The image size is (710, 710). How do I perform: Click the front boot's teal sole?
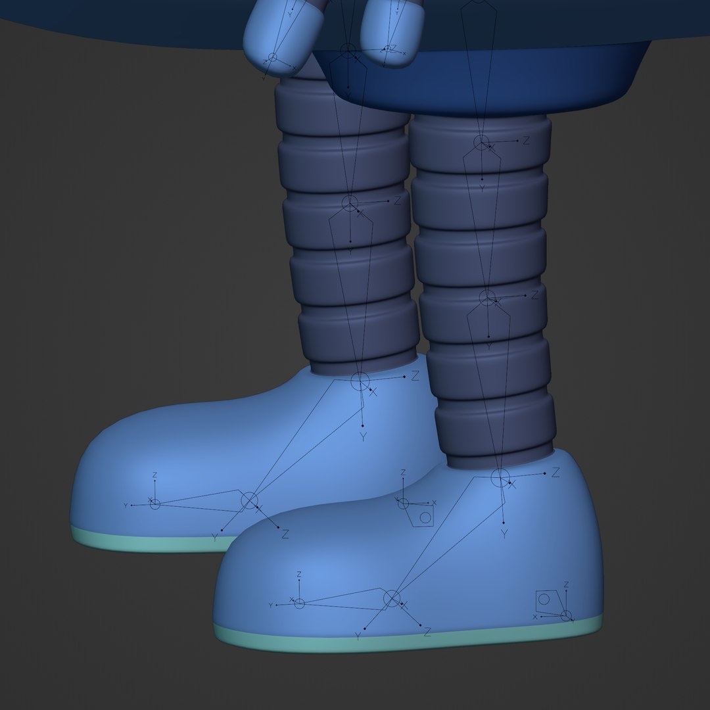tap(408, 638)
